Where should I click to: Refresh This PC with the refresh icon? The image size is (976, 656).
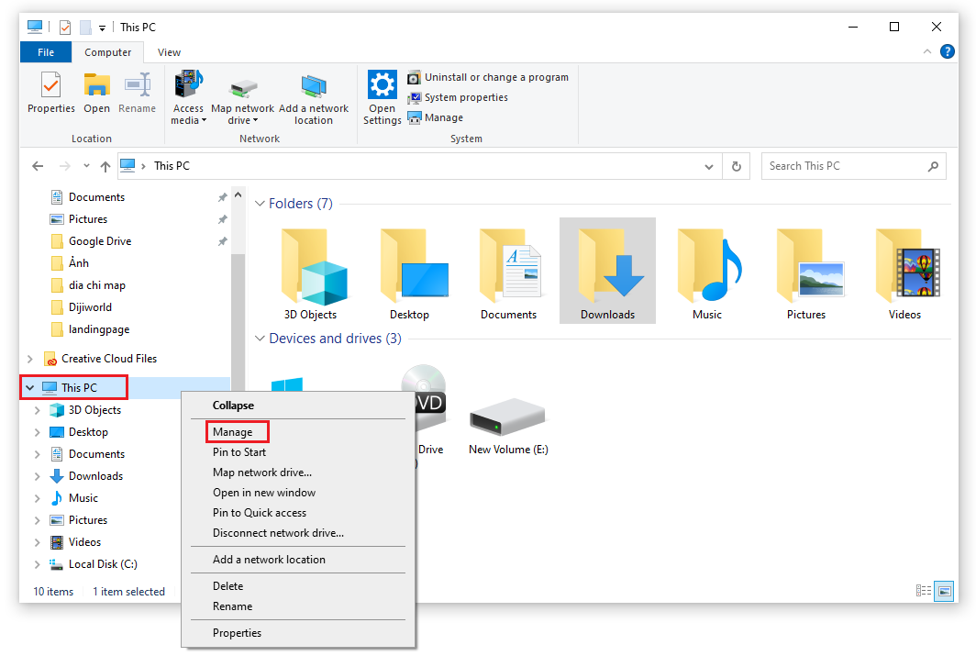click(737, 166)
